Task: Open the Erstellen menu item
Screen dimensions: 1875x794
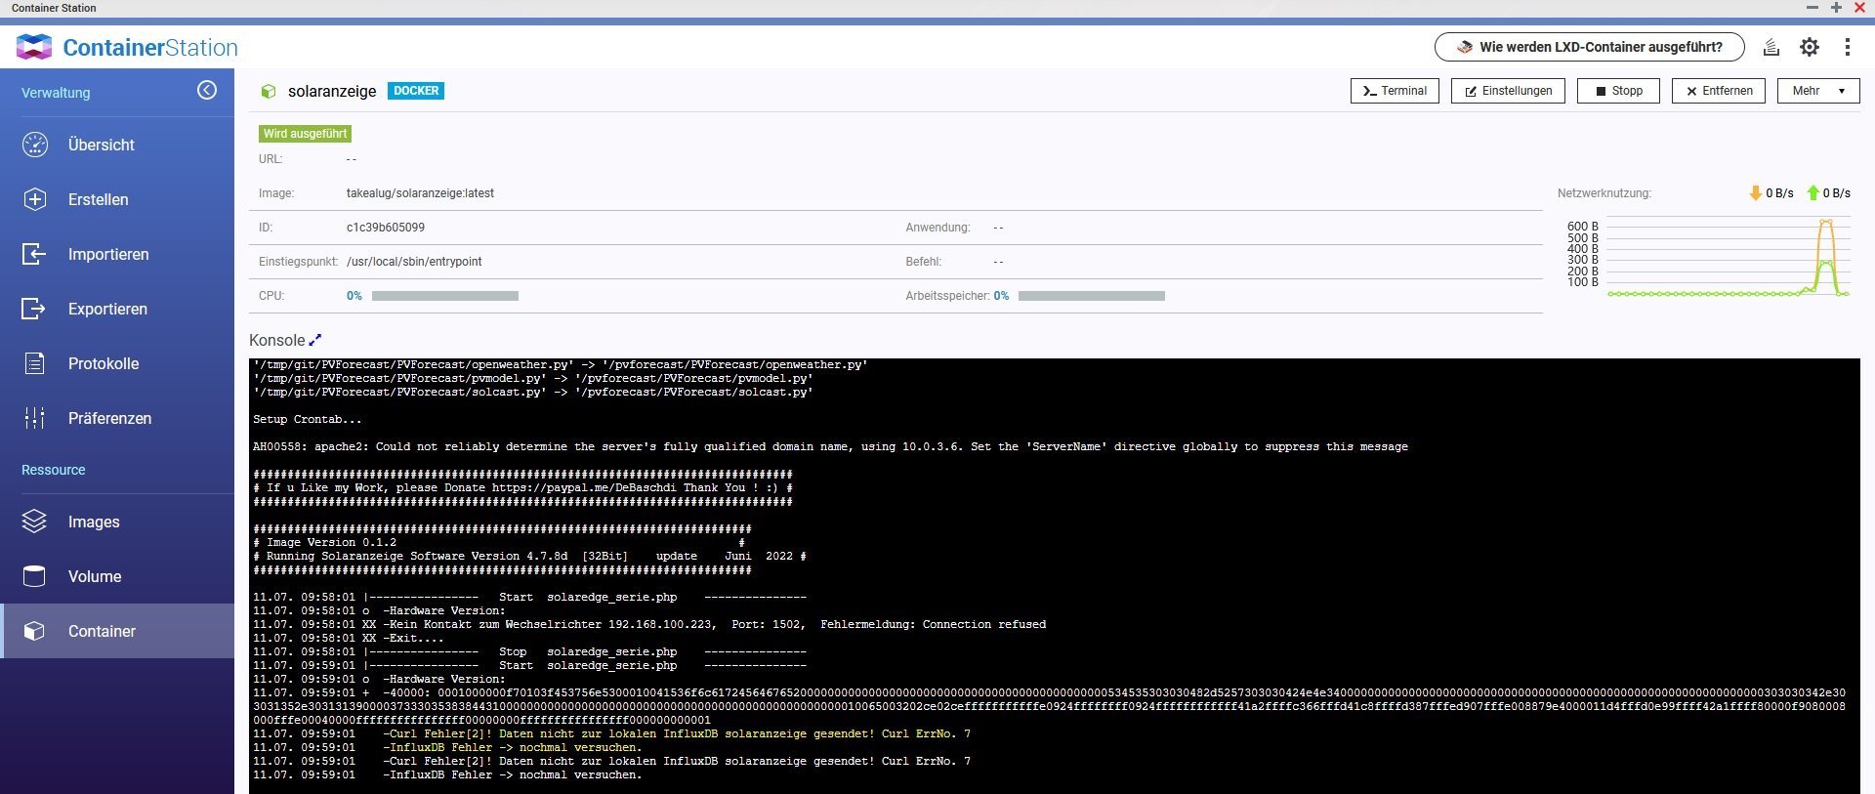Action: click(98, 199)
